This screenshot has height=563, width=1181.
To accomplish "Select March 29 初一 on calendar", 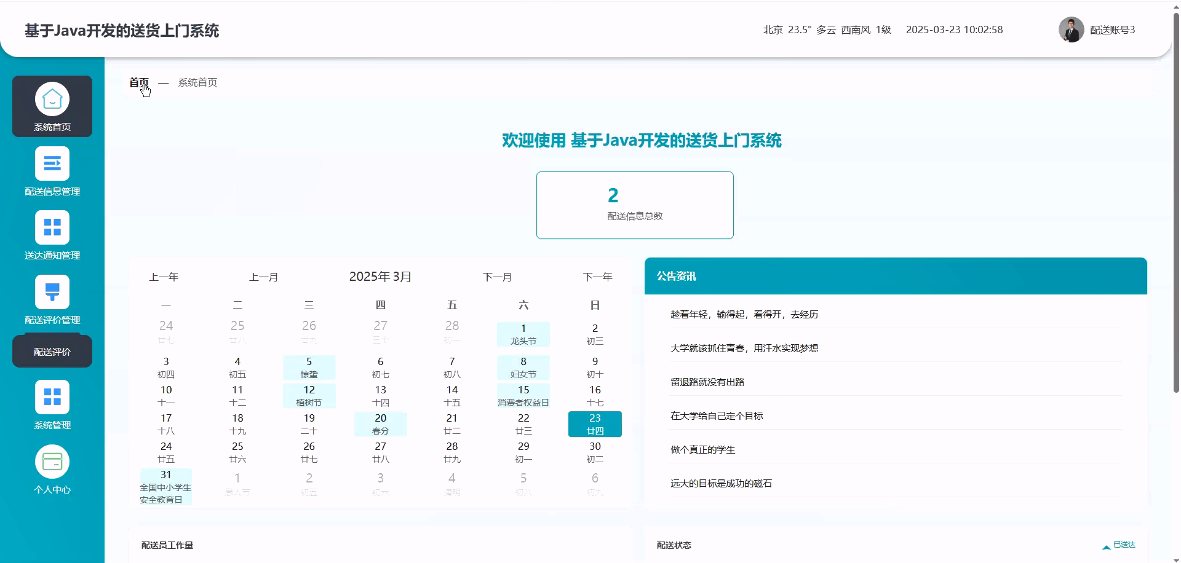I will coord(523,452).
